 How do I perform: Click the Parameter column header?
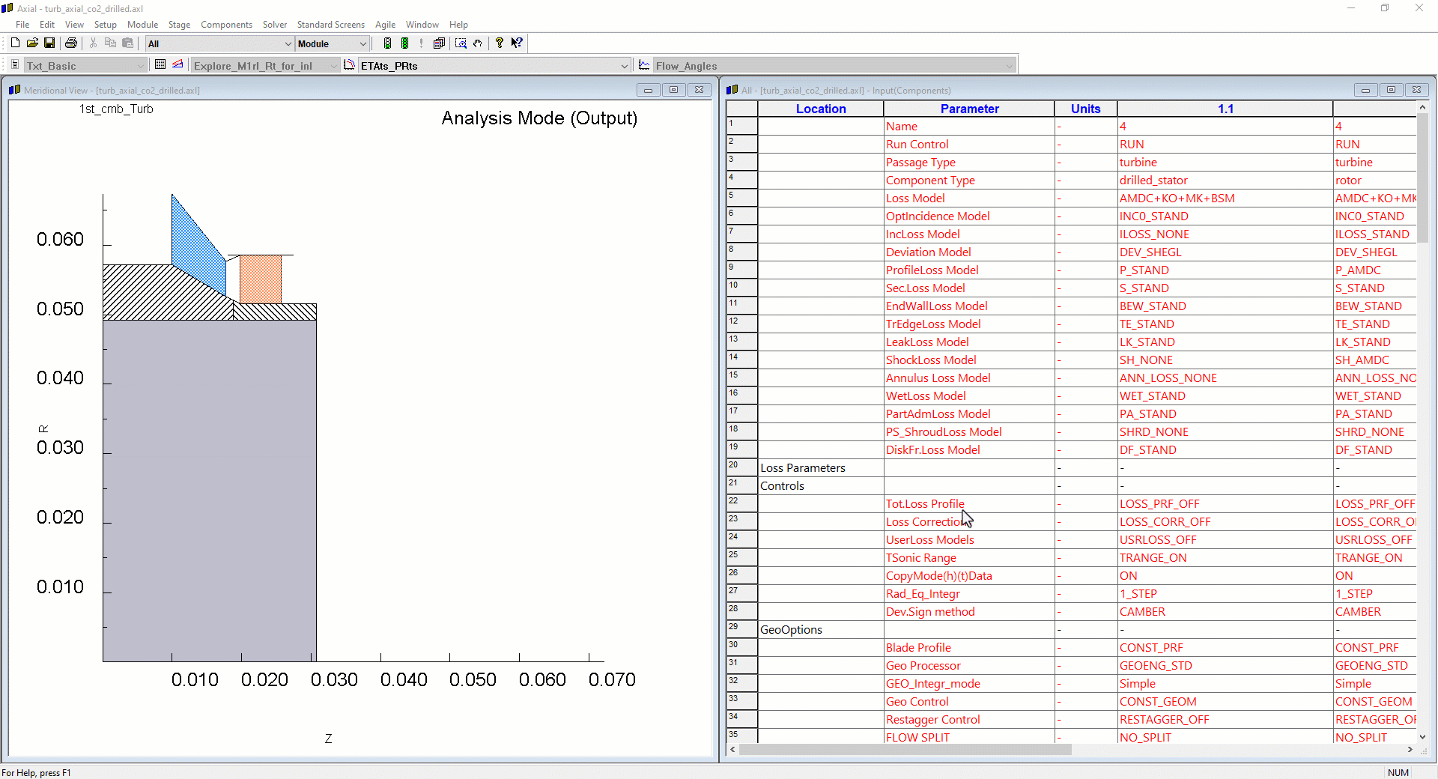click(969, 109)
